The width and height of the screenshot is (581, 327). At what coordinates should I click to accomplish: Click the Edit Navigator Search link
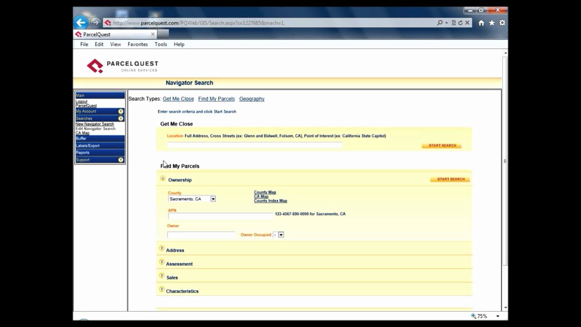click(x=95, y=129)
